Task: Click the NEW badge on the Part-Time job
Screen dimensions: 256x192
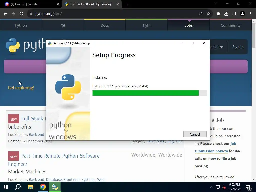Action: (13, 156)
